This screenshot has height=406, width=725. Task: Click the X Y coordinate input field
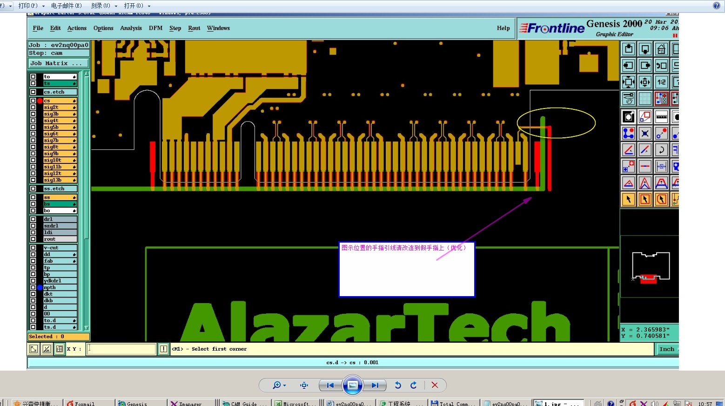click(121, 349)
